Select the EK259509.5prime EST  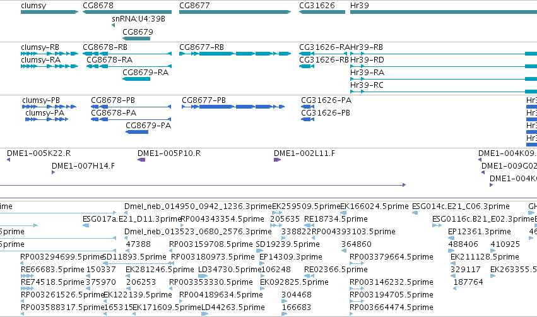coord(277,213)
